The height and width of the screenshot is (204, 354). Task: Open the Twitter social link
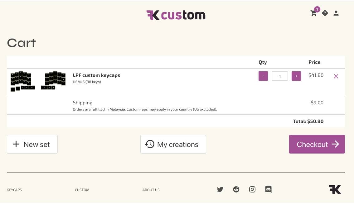[x=220, y=189]
